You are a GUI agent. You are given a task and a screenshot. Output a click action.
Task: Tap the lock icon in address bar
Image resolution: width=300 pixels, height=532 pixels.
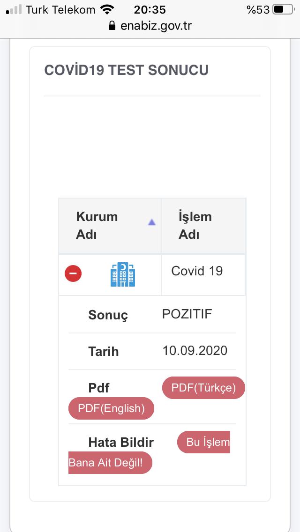click(x=112, y=25)
